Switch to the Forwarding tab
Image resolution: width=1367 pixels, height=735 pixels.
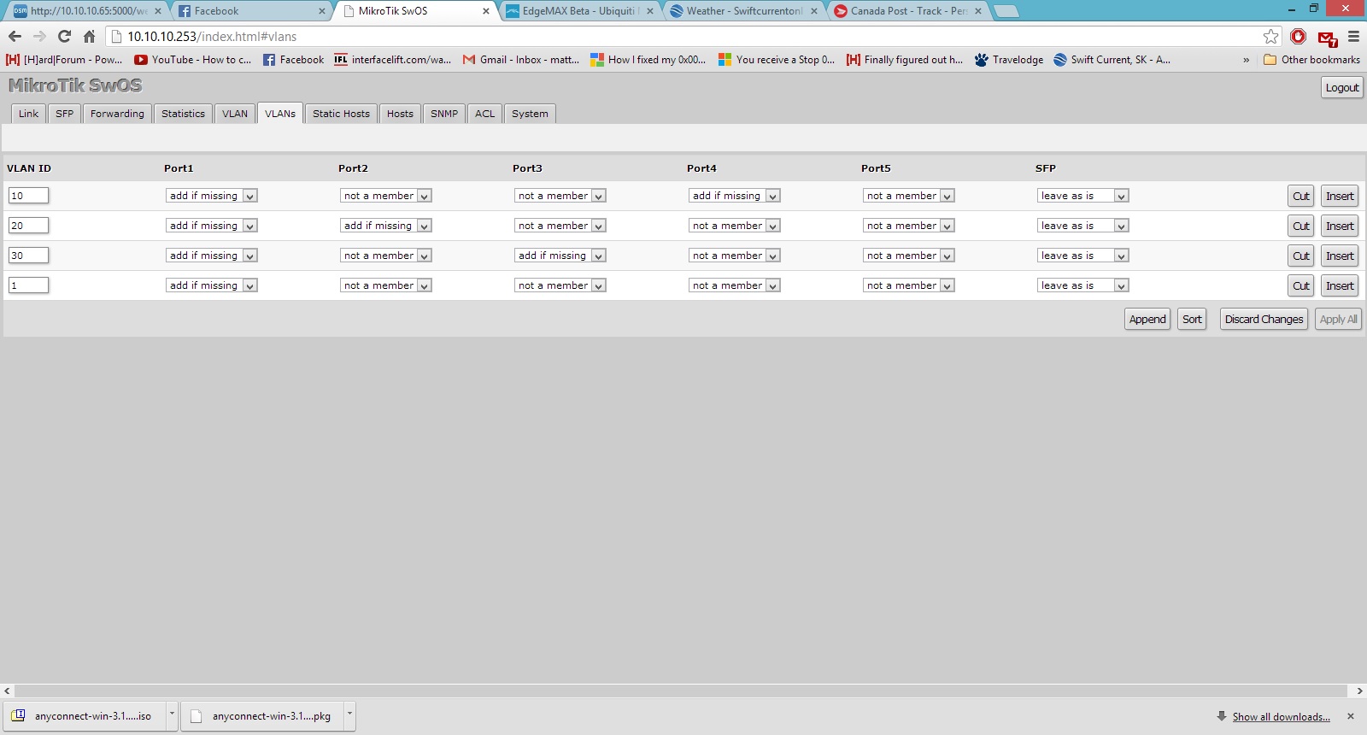pos(117,114)
